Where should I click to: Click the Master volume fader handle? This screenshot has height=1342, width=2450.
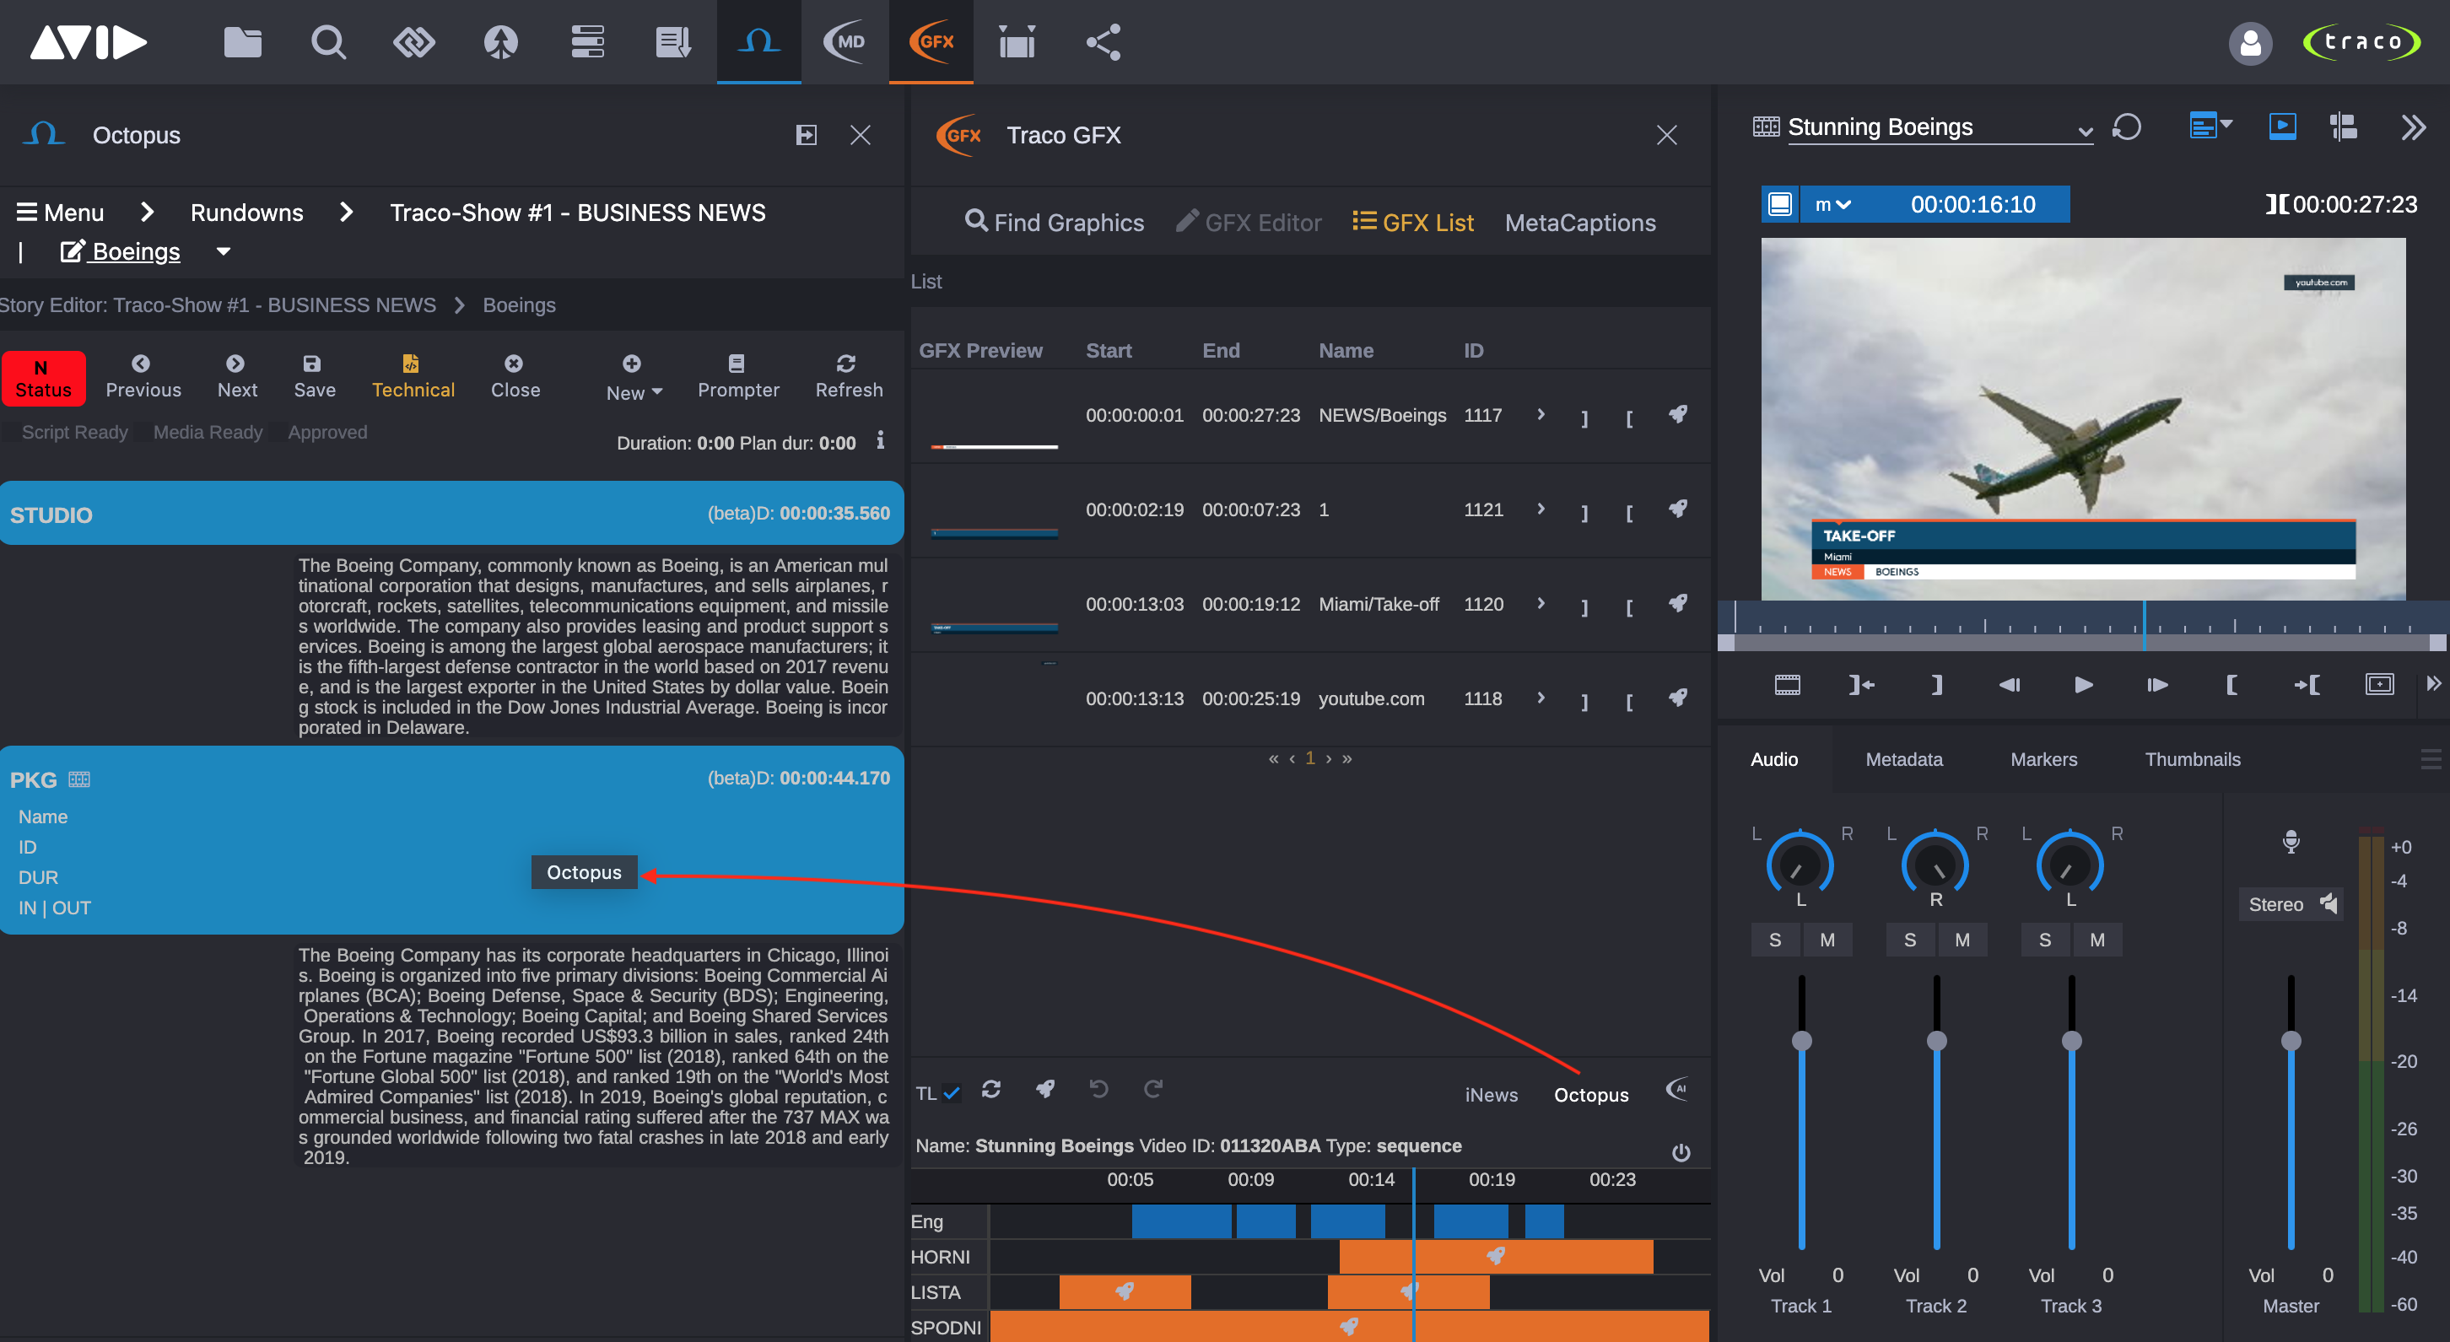2291,1041
